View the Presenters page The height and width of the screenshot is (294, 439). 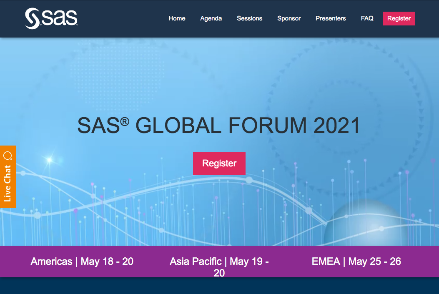coord(331,18)
